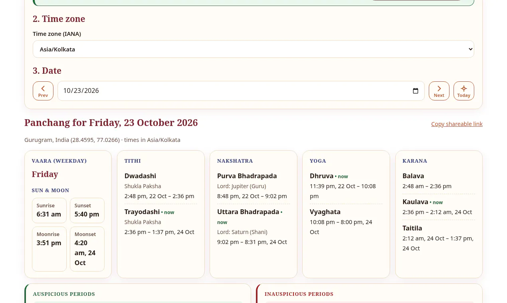Click the Auspicious Periods heading

tap(64, 294)
